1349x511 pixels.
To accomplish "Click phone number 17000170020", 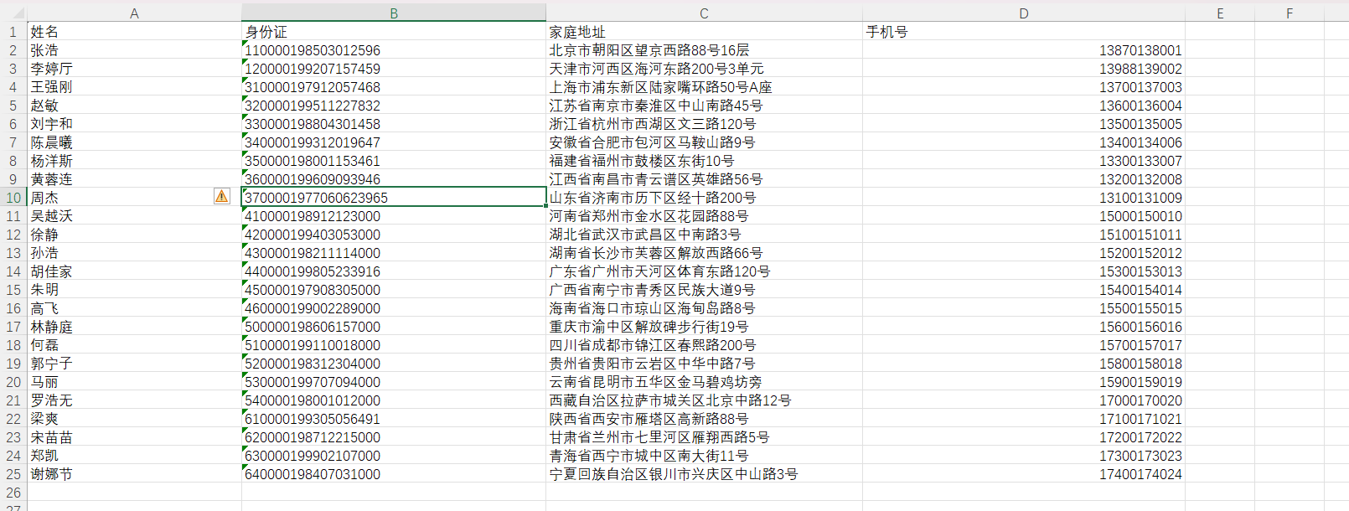I will pyautogui.click(x=1024, y=400).
